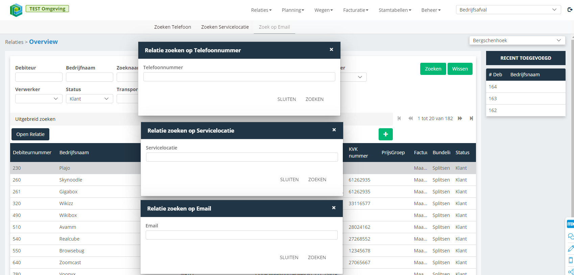
Task: Click the Debiteur input field
Action: click(39, 77)
